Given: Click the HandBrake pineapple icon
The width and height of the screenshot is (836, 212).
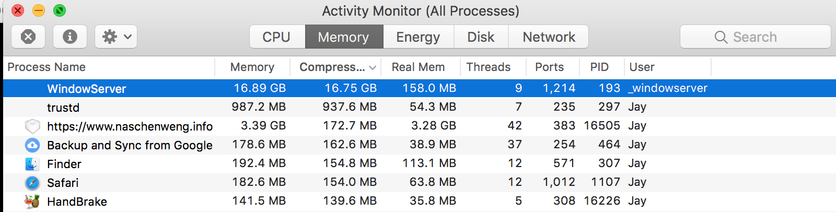Looking at the screenshot, I should point(32,202).
